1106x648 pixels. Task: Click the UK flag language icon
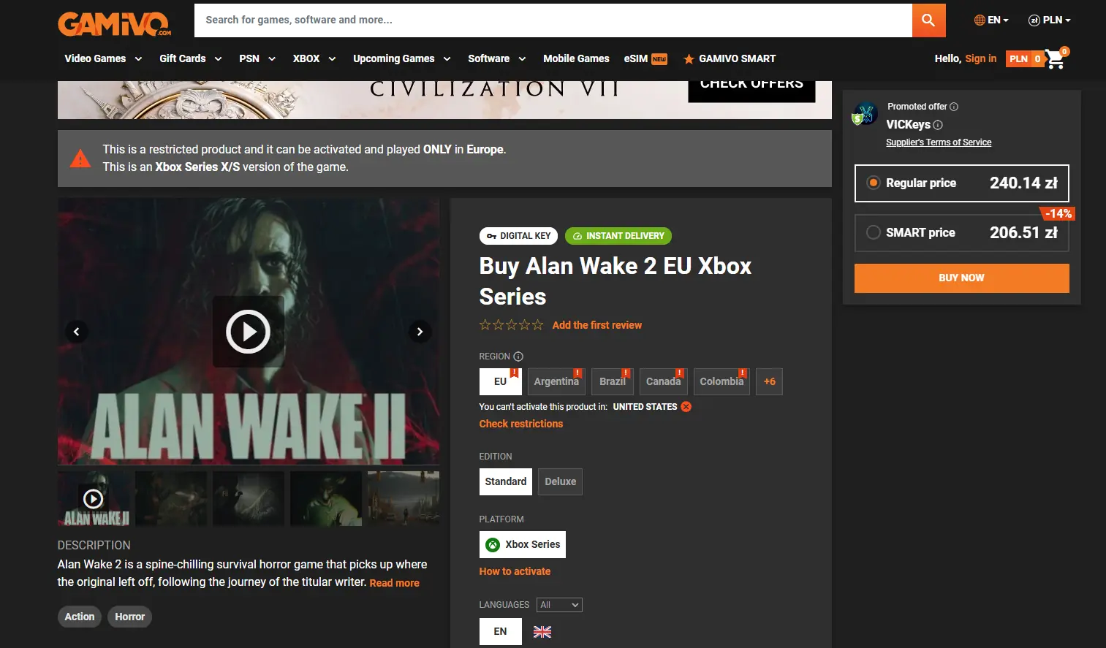click(542, 632)
